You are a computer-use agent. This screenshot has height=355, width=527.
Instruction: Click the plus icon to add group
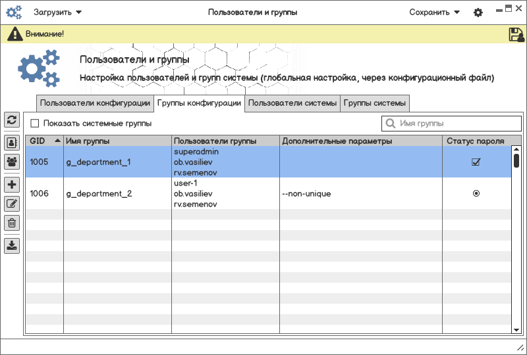12,185
